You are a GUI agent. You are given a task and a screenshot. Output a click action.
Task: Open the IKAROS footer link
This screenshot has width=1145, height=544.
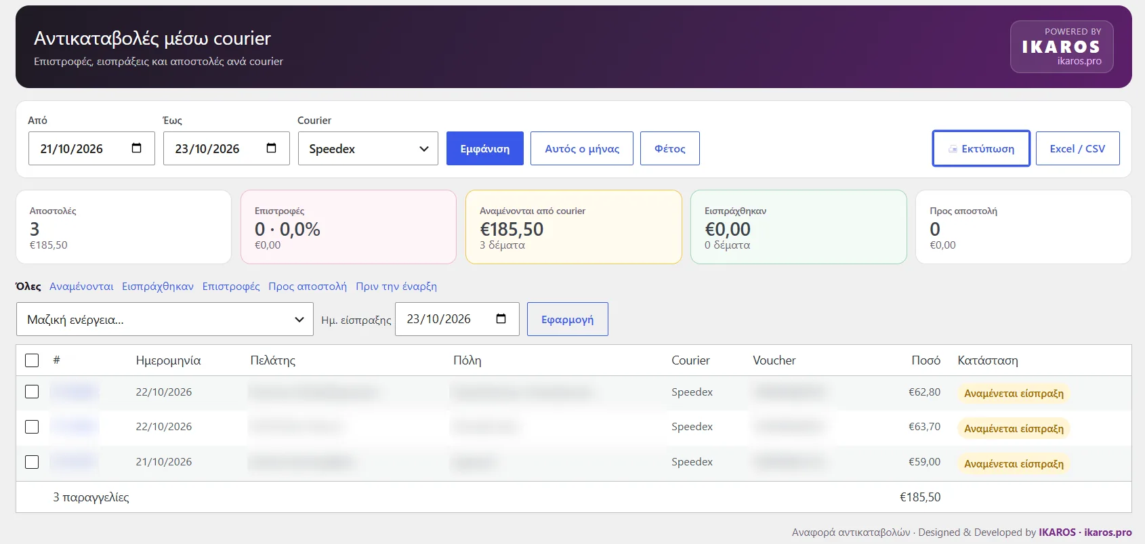[1057, 532]
